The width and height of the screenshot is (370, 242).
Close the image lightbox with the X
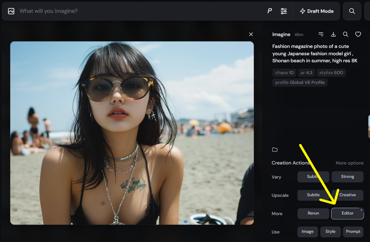point(251,34)
